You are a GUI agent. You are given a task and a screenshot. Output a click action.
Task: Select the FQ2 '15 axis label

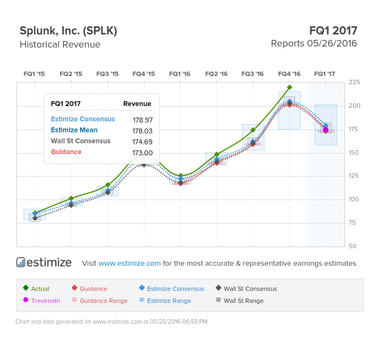pos(71,74)
